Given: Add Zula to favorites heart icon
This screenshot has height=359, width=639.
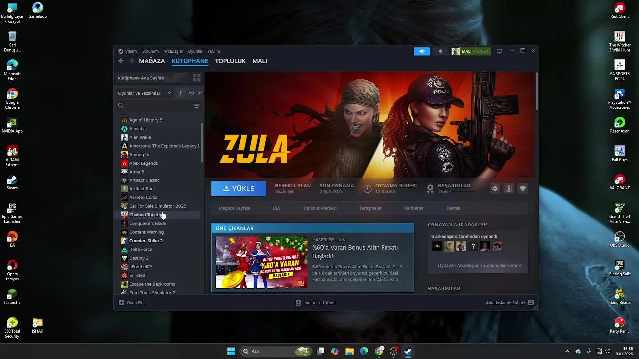Looking at the screenshot, I should (523, 189).
